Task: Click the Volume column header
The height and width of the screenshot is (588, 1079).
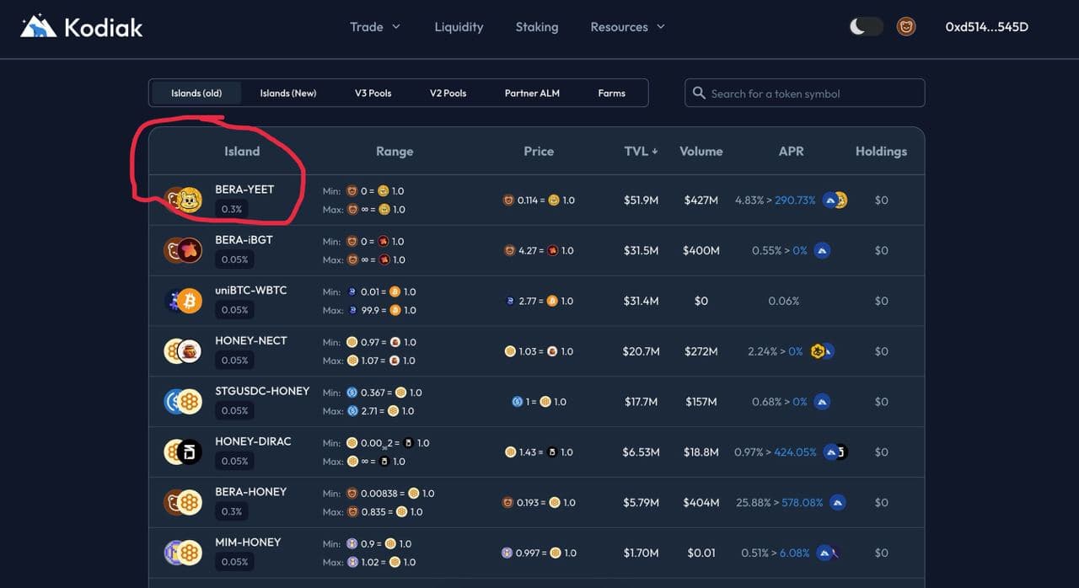Action: (701, 151)
